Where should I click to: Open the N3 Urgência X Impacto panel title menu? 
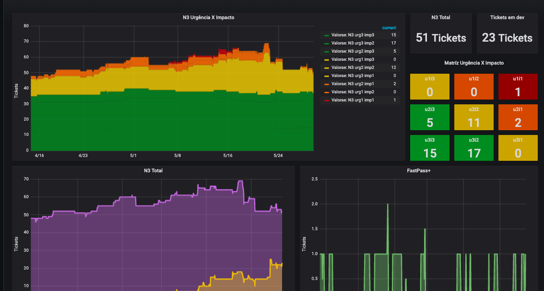209,17
